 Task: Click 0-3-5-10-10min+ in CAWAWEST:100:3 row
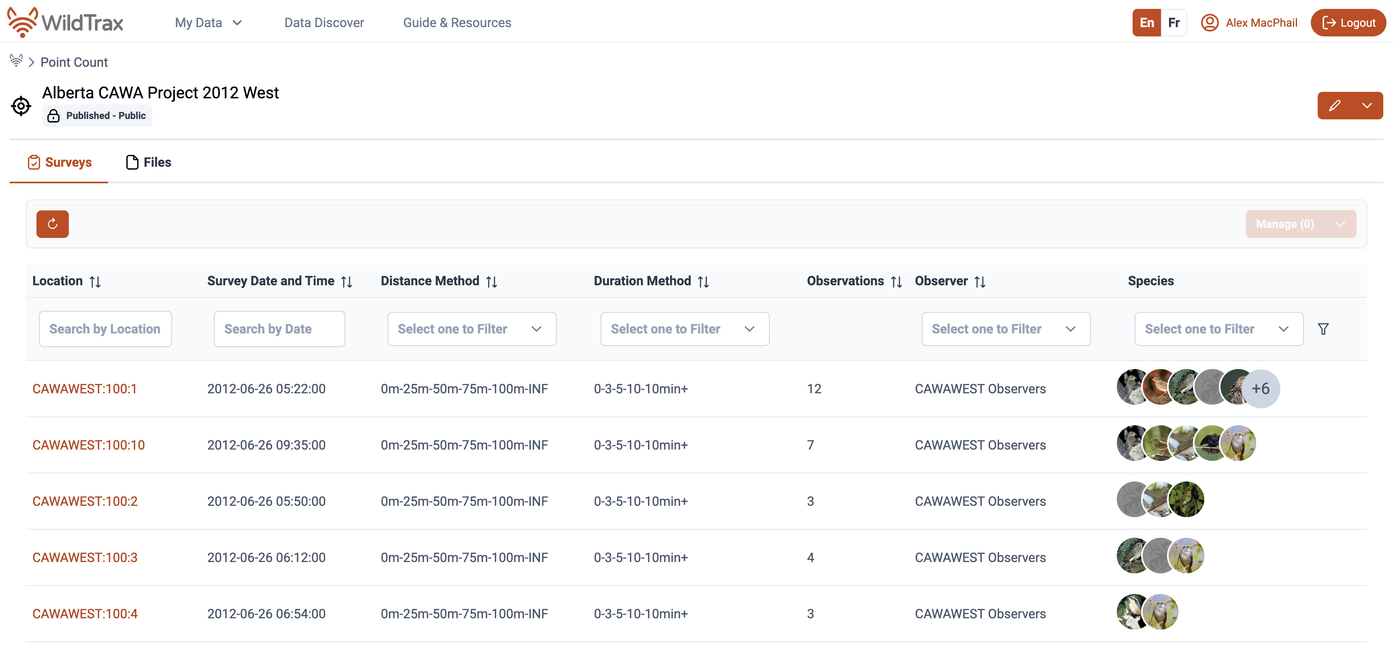point(640,557)
